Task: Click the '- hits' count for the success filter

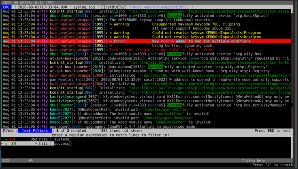Action: (x=41, y=144)
